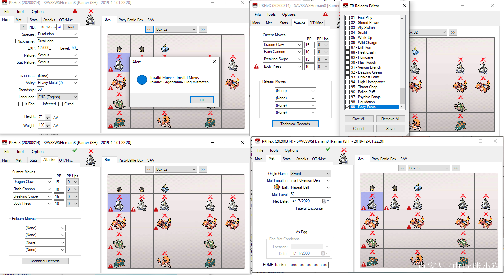Tick the Cured checkbox
Screen dimensions: 504x275
click(60, 104)
